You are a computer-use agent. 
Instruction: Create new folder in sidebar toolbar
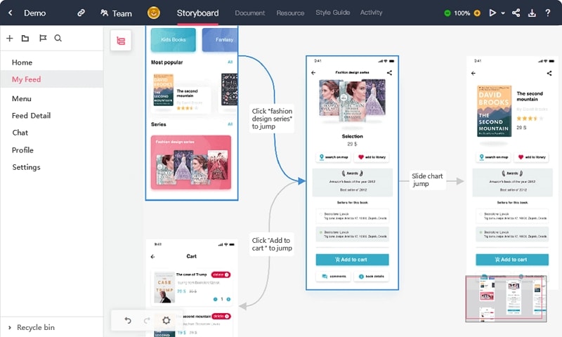click(25, 39)
